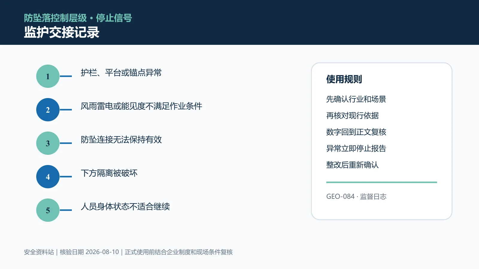Select text 护栏、平台或锚点异常
Viewport: 479px width, 269px height.
coord(121,73)
